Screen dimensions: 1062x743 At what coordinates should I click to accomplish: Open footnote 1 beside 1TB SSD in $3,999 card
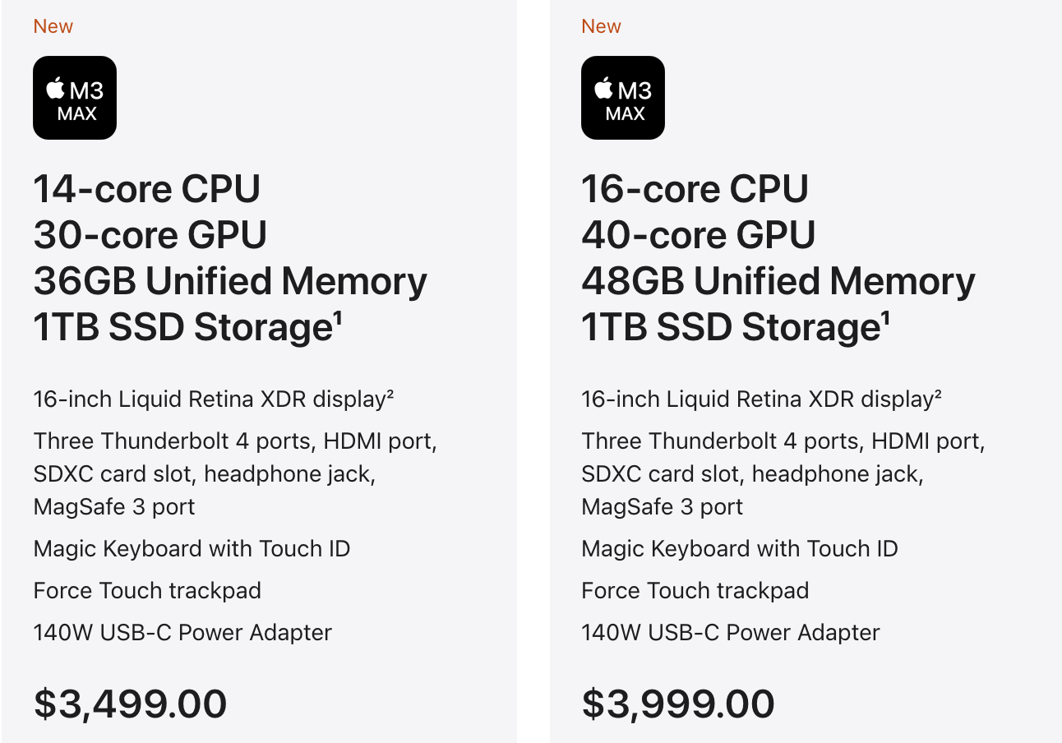point(885,318)
